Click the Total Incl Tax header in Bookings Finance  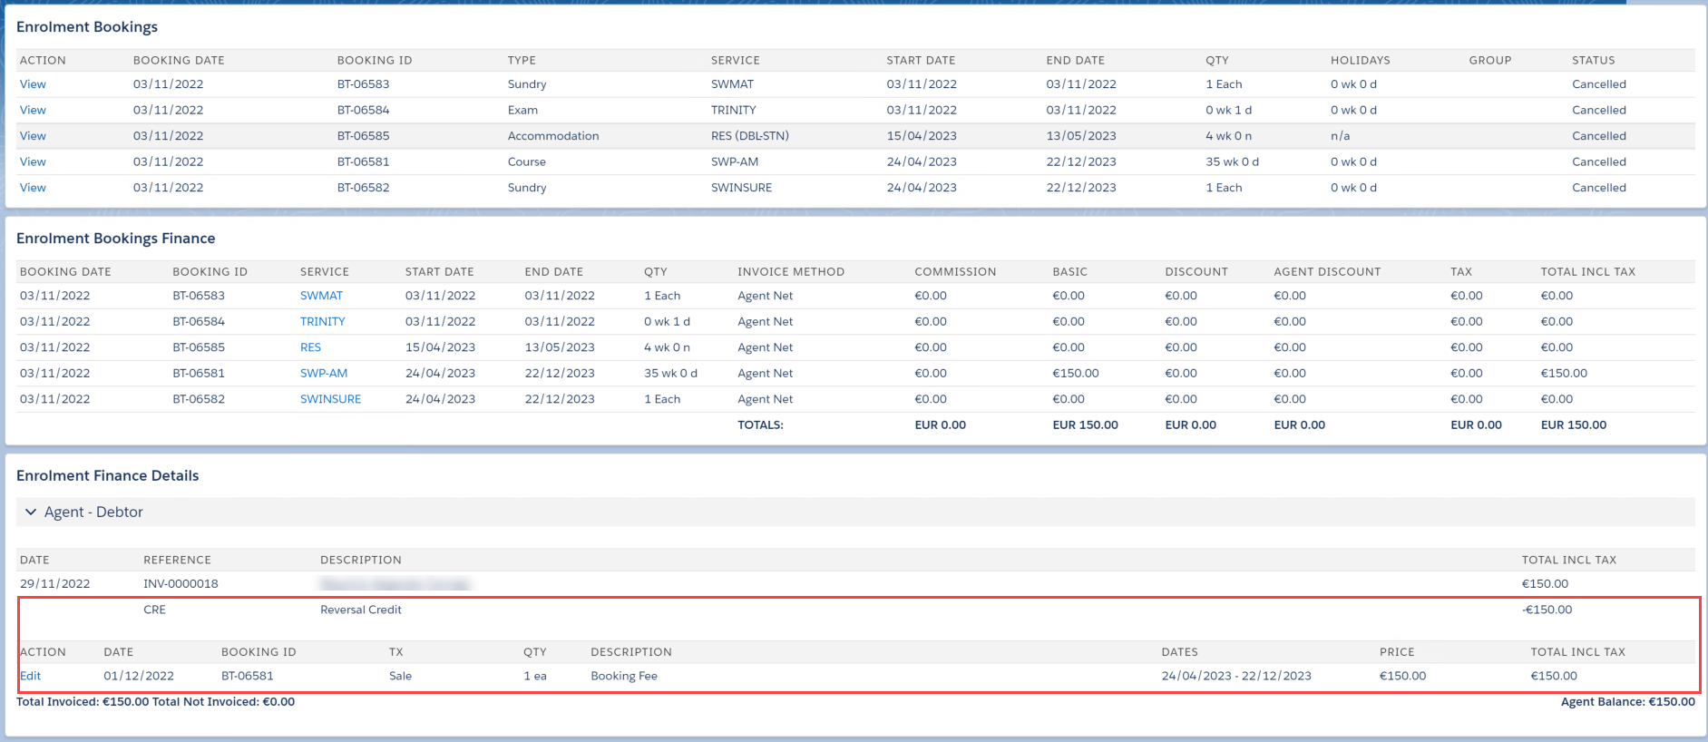(1587, 272)
